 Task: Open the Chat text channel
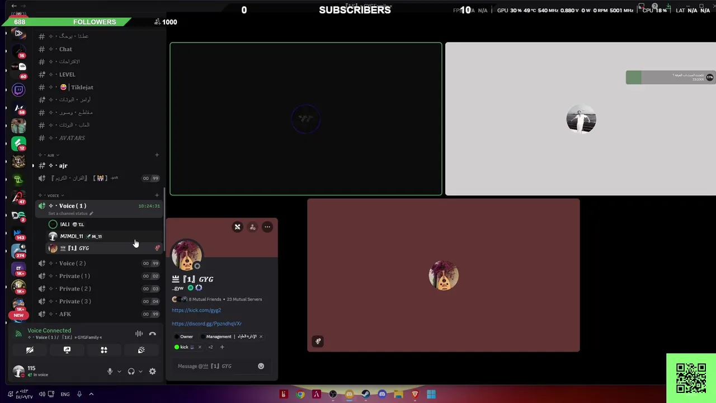98,49
